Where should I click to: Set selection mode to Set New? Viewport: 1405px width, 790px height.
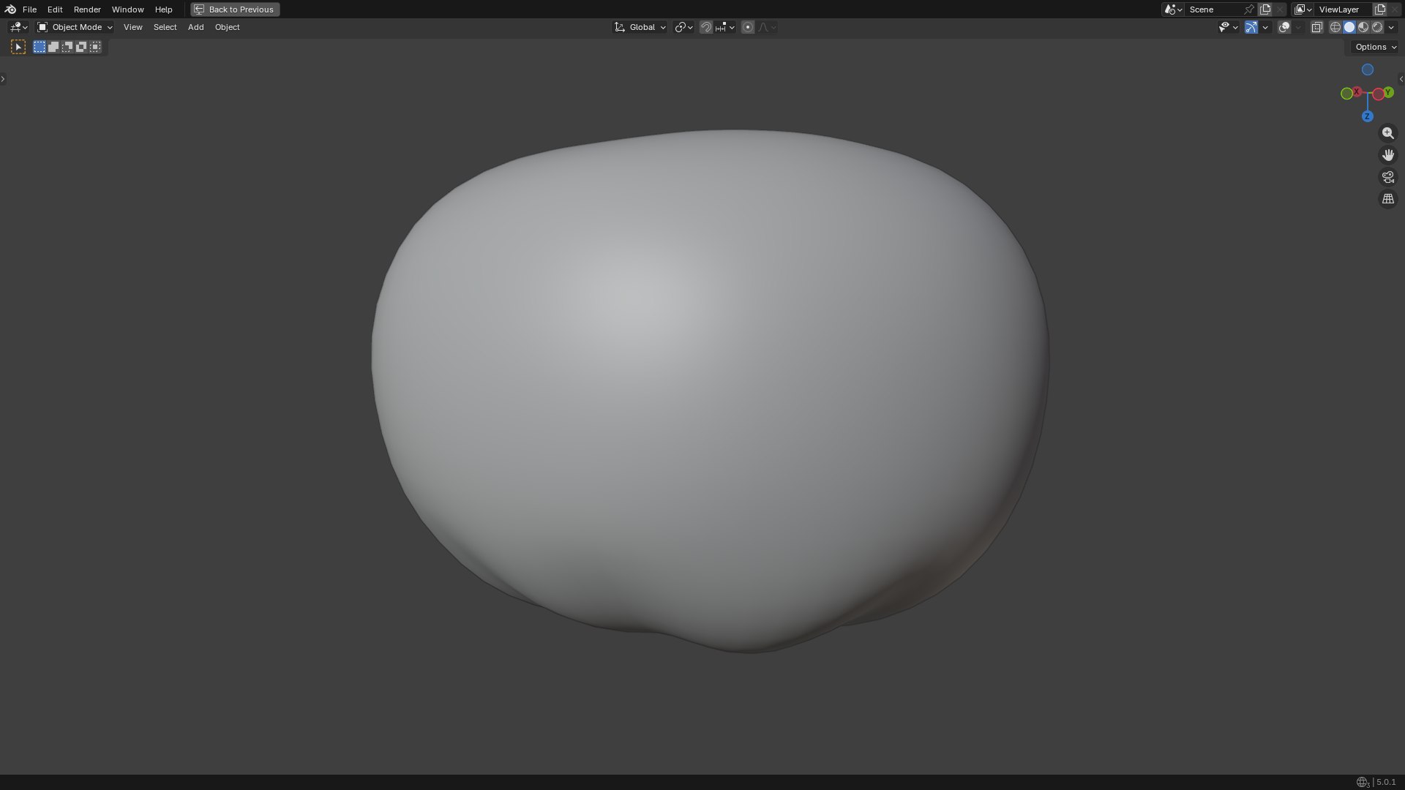40,47
